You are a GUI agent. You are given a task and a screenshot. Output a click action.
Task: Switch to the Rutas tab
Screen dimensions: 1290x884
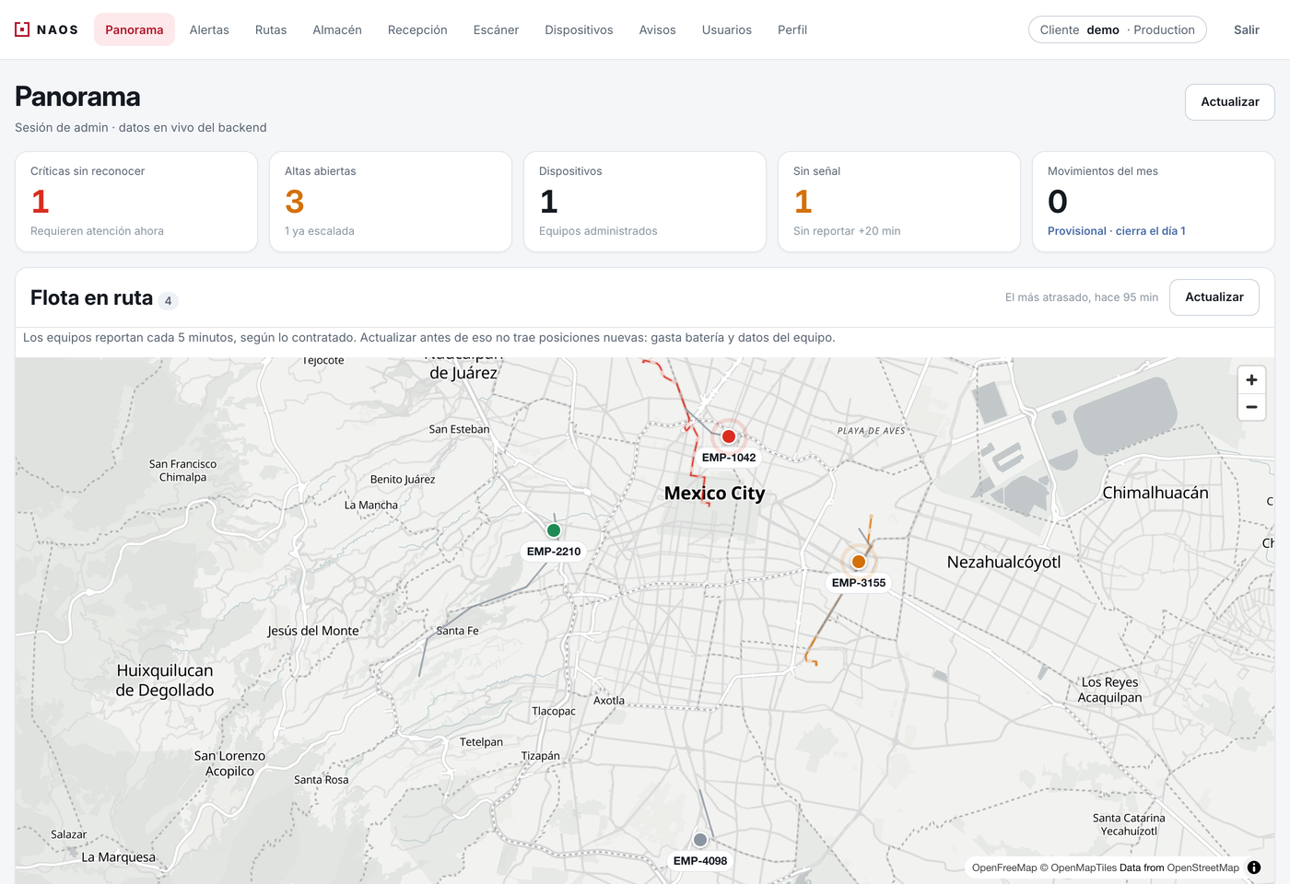pyautogui.click(x=271, y=29)
